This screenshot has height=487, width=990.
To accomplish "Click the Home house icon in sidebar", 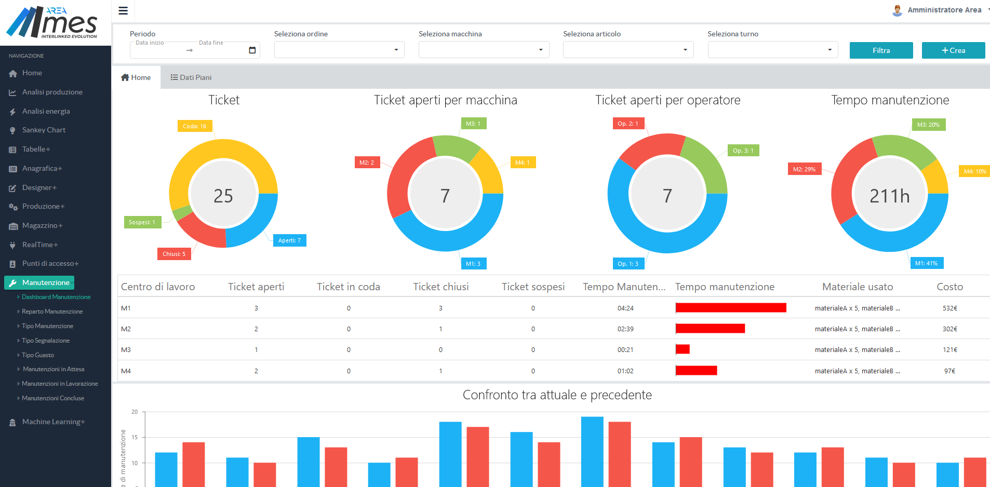I will tap(13, 74).
